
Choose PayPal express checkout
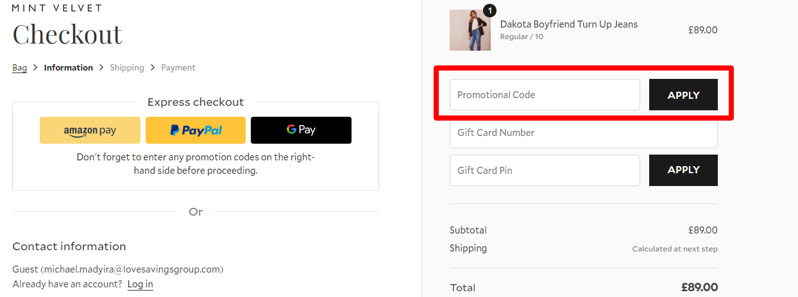(196, 130)
